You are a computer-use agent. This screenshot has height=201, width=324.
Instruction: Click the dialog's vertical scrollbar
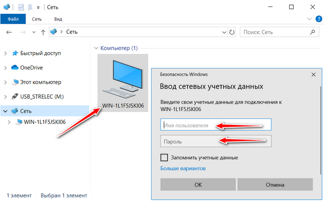(320, 130)
